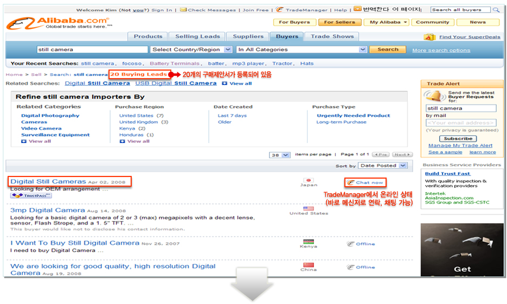Click the Chat now TradeManager icon
This screenshot has width=507, height=304.
tap(350, 182)
